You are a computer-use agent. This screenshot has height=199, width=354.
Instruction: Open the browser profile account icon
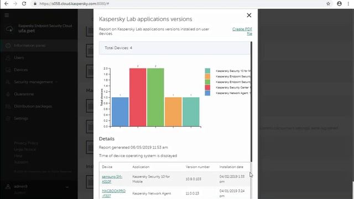click(339, 4)
